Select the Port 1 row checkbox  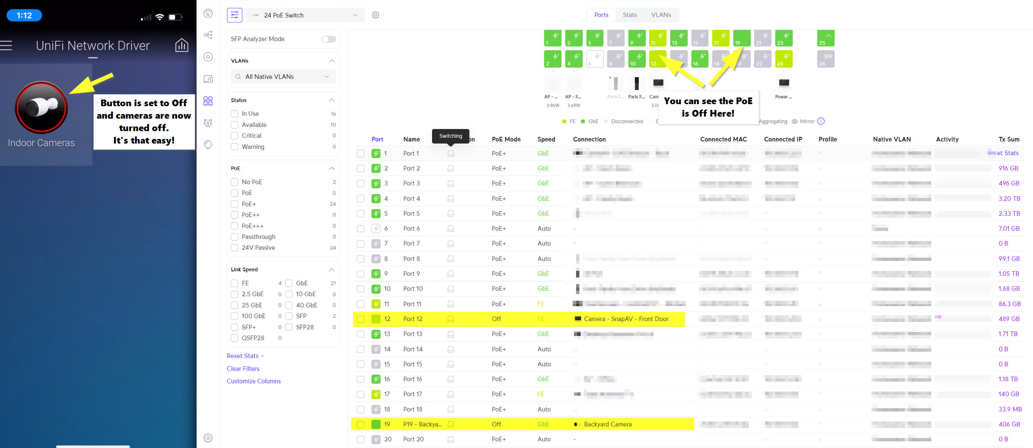point(361,153)
